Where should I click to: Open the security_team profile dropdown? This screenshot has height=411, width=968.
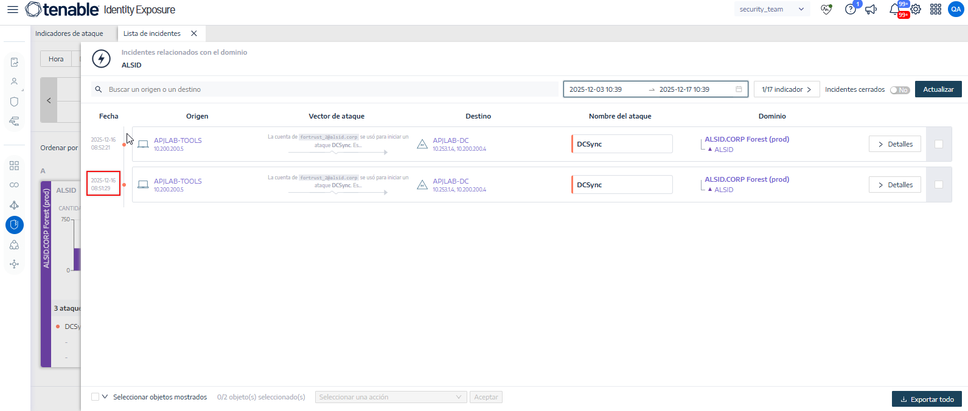pyautogui.click(x=771, y=10)
